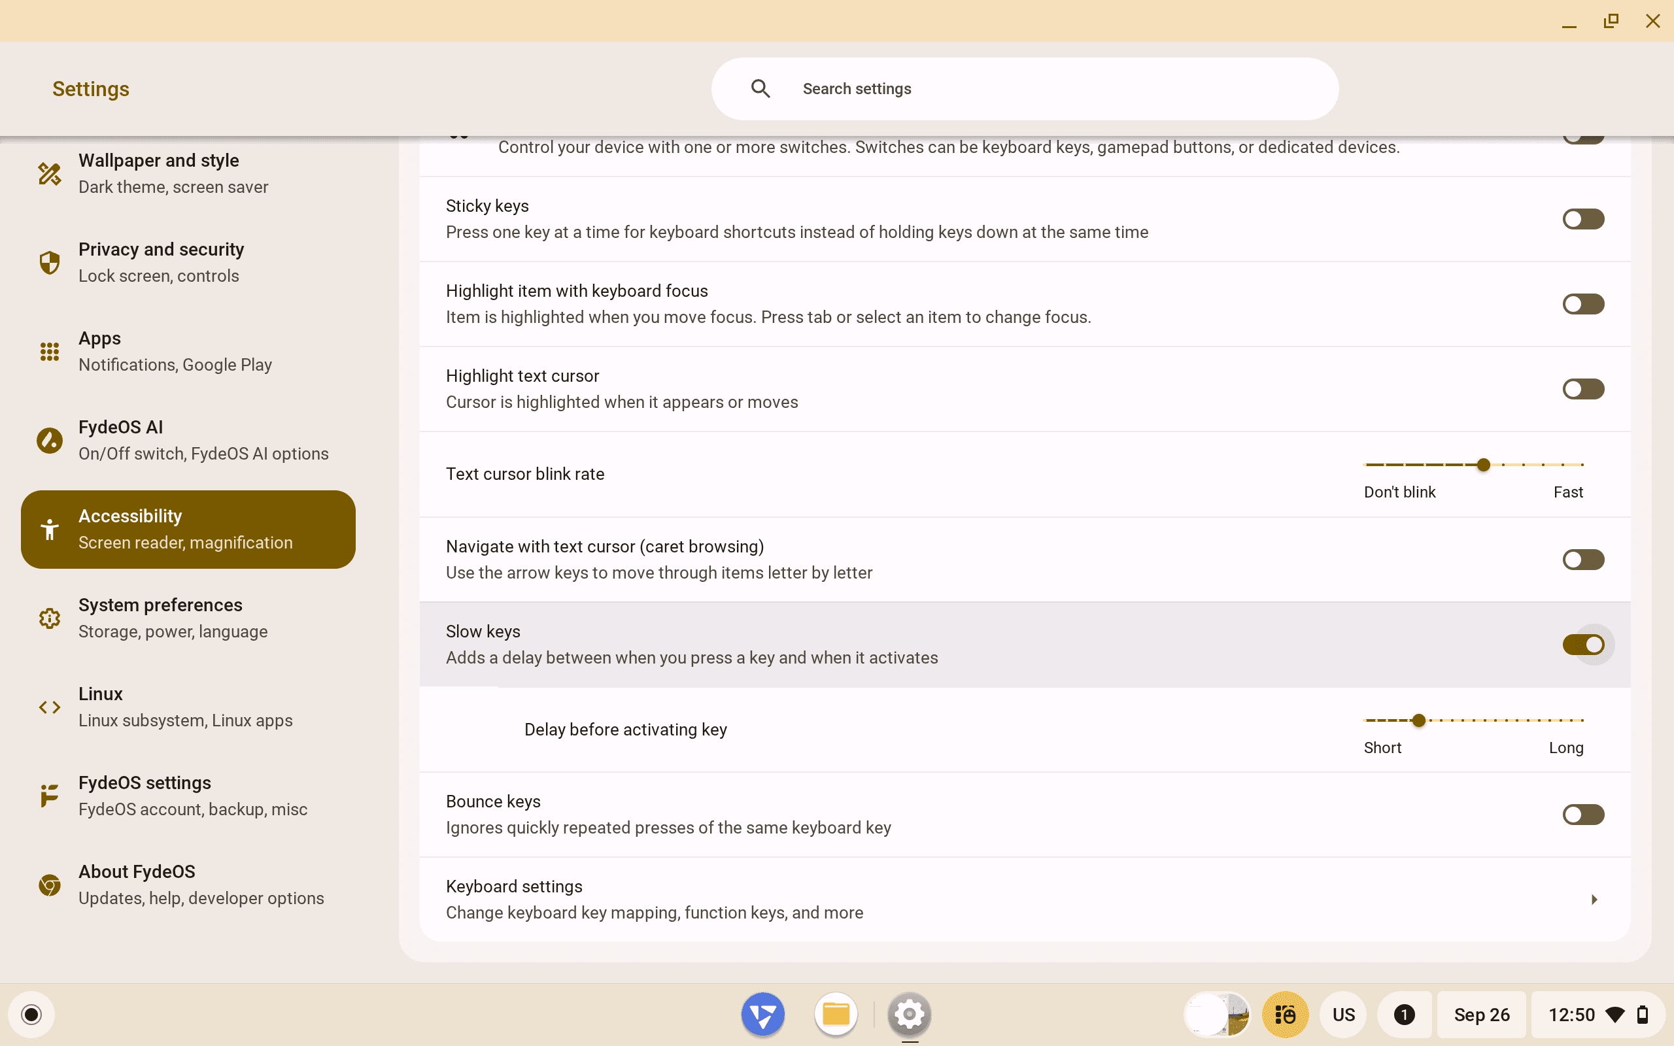Open the US input method menu
The width and height of the screenshot is (1674, 1046).
coord(1343,1014)
